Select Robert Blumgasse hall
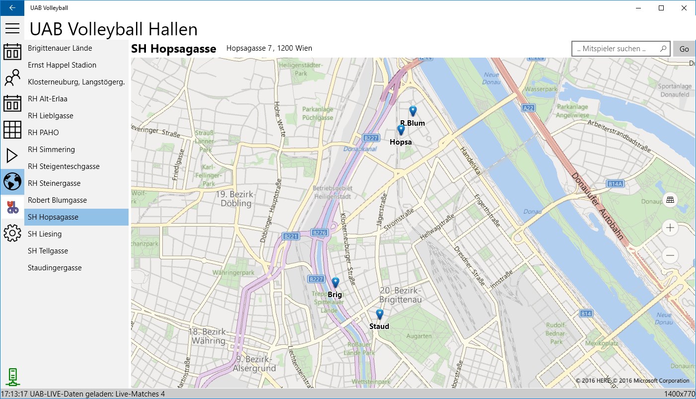Image resolution: width=696 pixels, height=399 pixels. pos(76,200)
